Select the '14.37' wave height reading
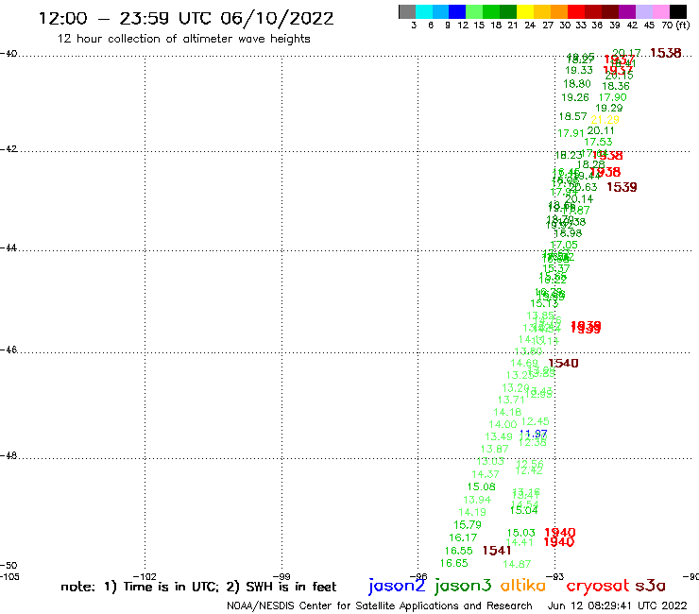The width and height of the screenshot is (699, 614). tap(486, 474)
